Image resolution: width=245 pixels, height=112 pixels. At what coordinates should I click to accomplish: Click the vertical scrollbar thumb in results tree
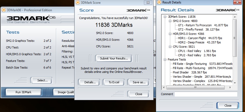235,38
